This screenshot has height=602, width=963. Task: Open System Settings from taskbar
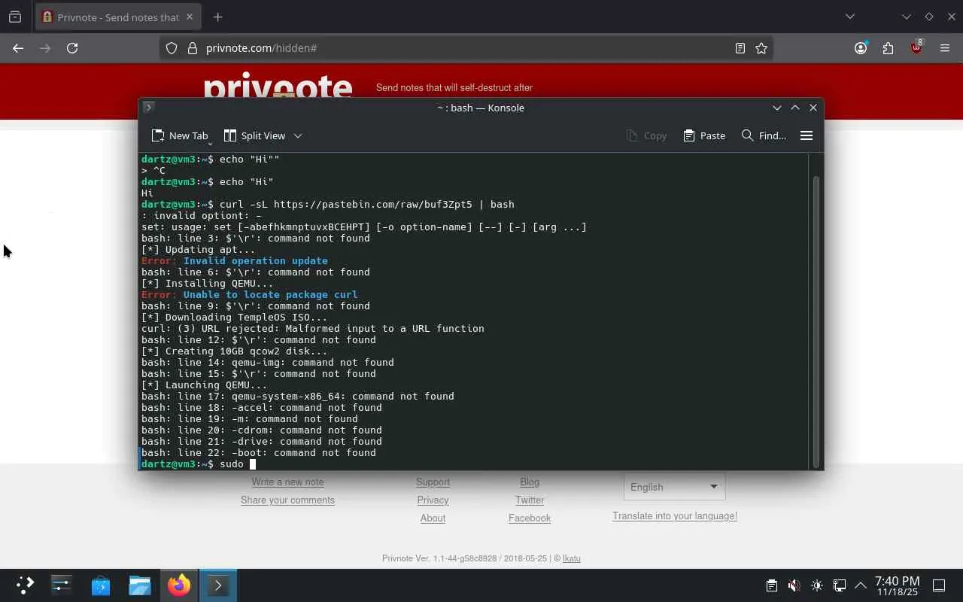[61, 585]
